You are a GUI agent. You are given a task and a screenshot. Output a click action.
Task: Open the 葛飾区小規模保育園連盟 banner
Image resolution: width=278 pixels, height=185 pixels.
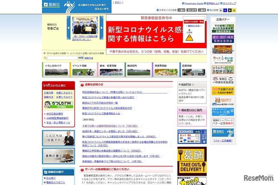click(223, 80)
